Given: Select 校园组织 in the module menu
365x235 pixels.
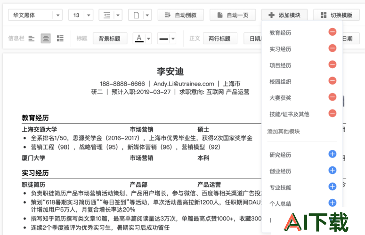Looking at the screenshot, I should point(280,81).
